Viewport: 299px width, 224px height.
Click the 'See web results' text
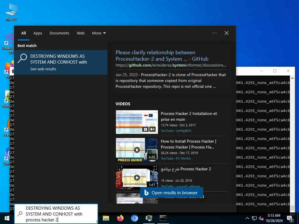[x=43, y=69]
